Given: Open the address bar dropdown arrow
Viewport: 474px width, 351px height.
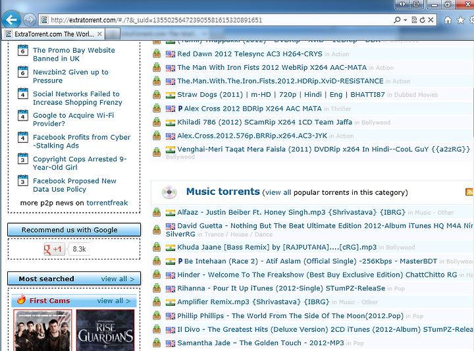Looking at the screenshot, I should pos(406,20).
